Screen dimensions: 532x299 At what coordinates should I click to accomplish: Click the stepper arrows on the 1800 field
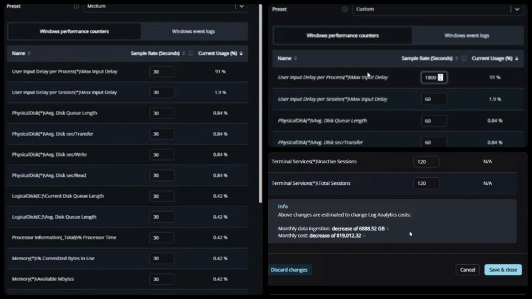(441, 78)
